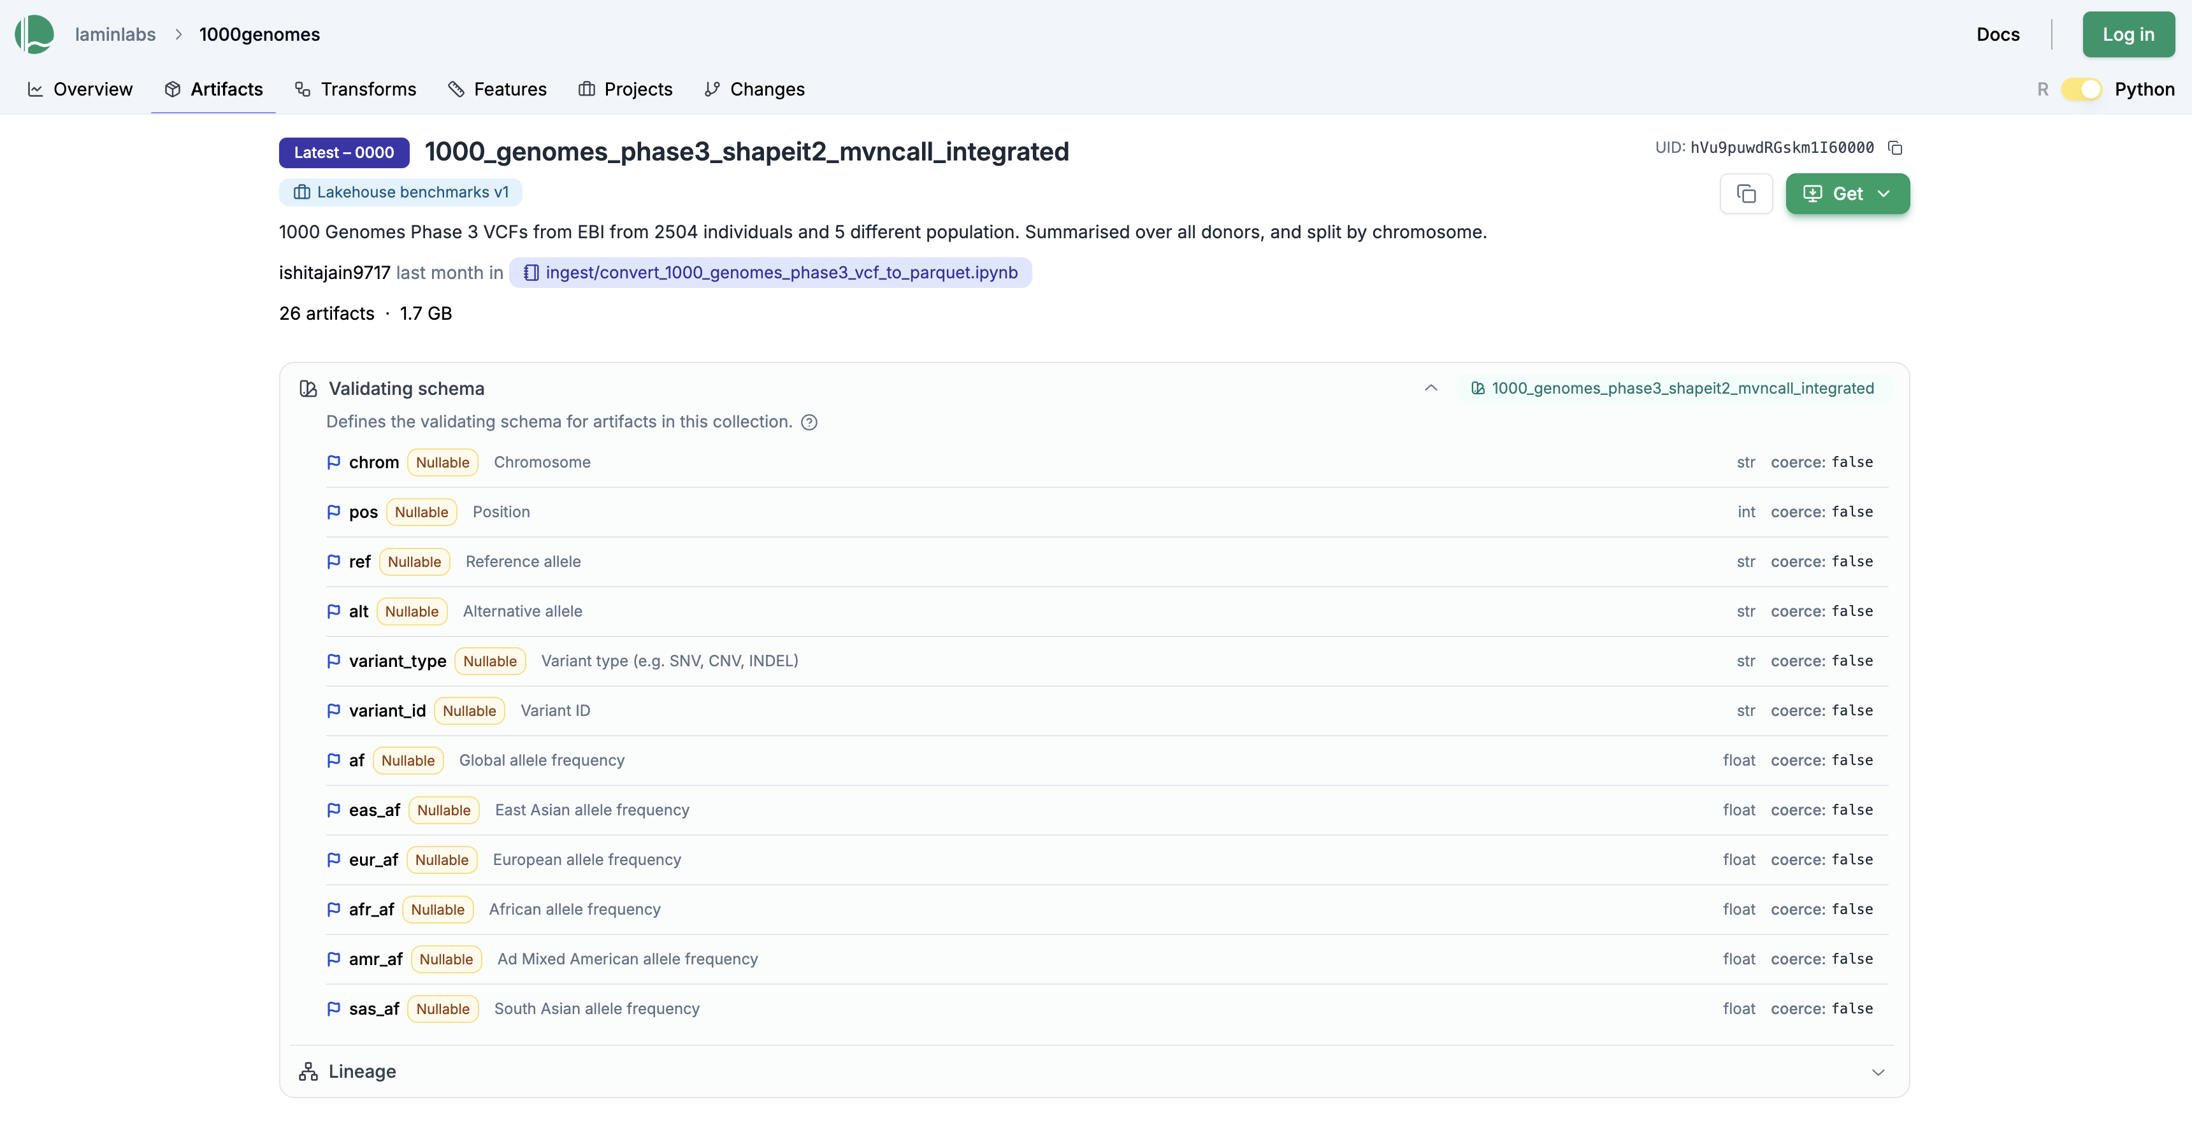This screenshot has width=2192, height=1130.
Task: Click the flag icon for af feature
Action: [x=333, y=761]
